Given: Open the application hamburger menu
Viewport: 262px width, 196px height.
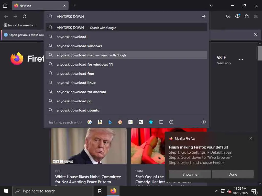Looking at the screenshot, I should tap(256, 16).
